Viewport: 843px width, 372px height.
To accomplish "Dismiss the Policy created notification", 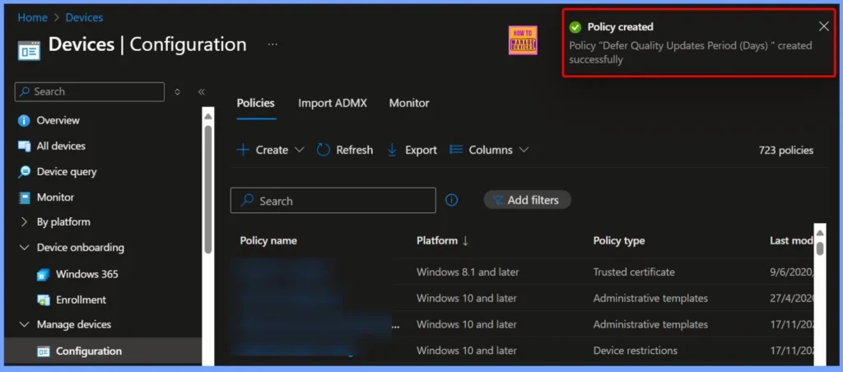I will [824, 26].
